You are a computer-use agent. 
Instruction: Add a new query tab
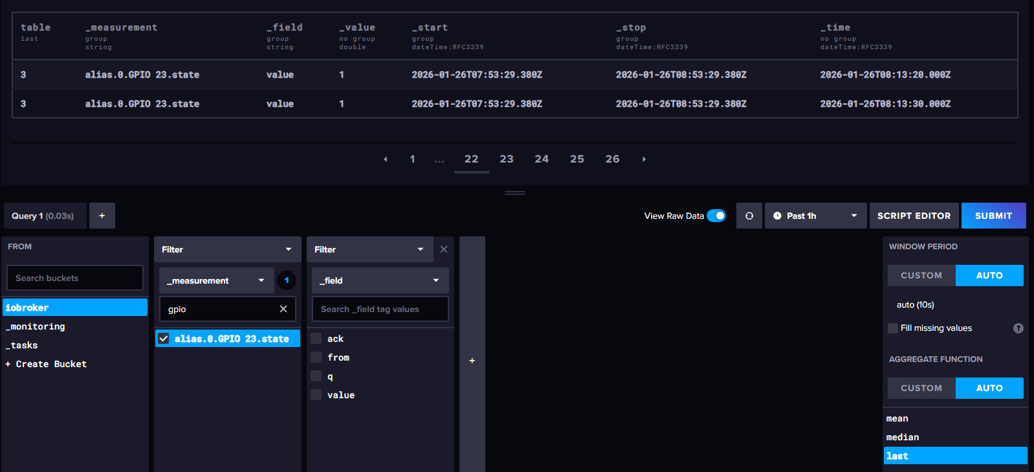click(x=102, y=216)
